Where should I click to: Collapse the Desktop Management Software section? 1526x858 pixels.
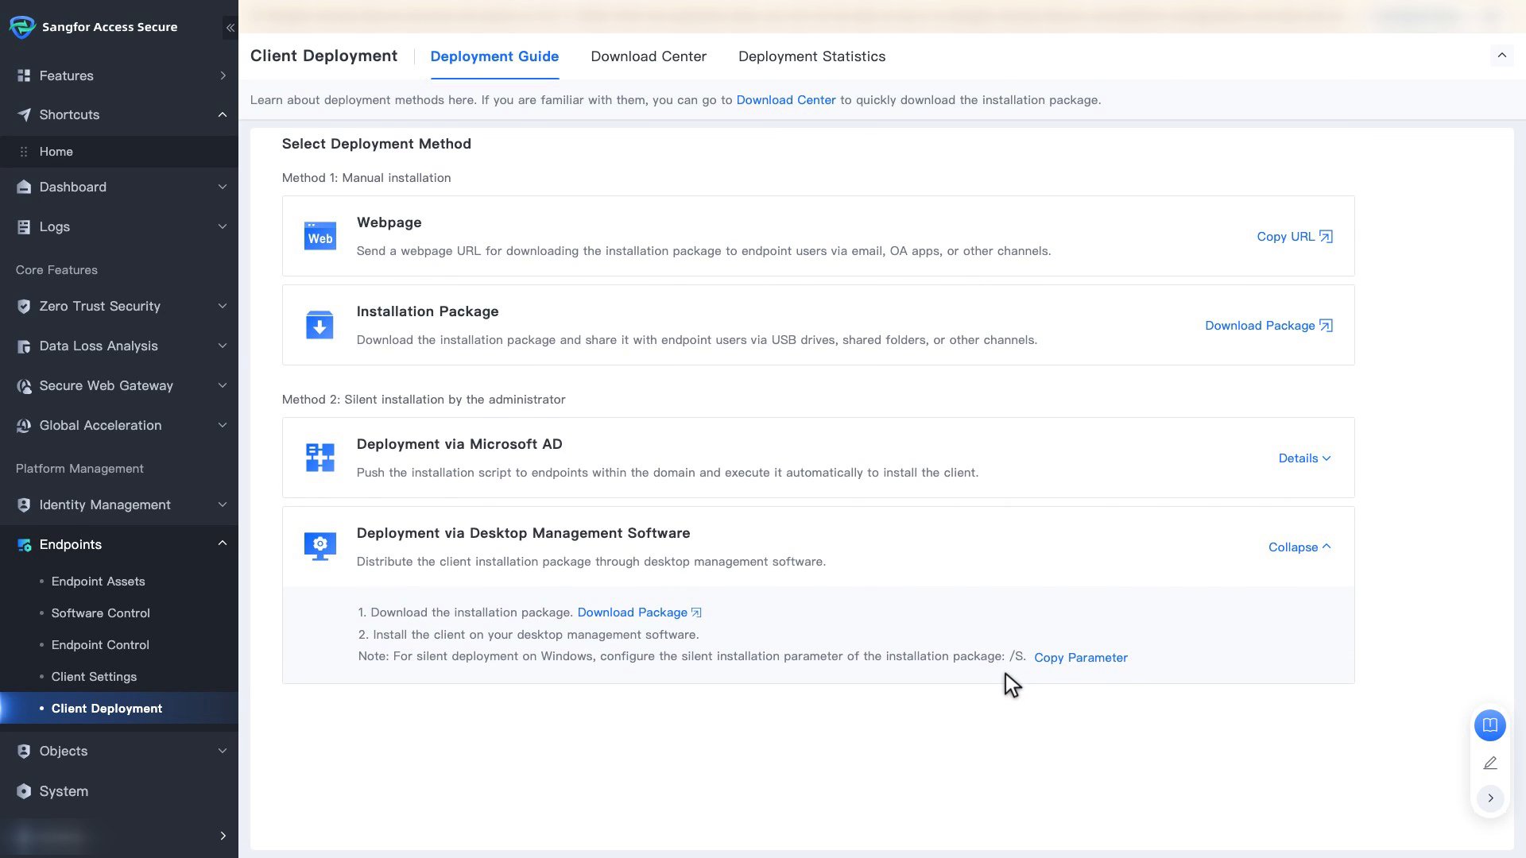(x=1299, y=547)
